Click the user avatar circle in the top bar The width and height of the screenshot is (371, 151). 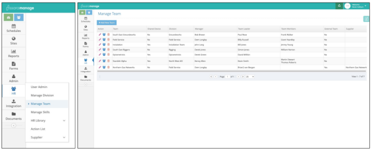tap(347, 6)
